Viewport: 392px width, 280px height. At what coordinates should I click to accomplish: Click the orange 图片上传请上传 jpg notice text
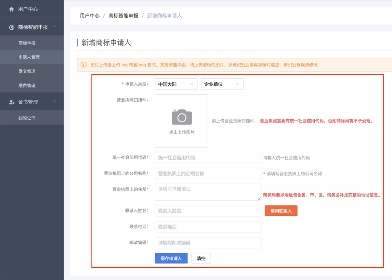(204, 65)
